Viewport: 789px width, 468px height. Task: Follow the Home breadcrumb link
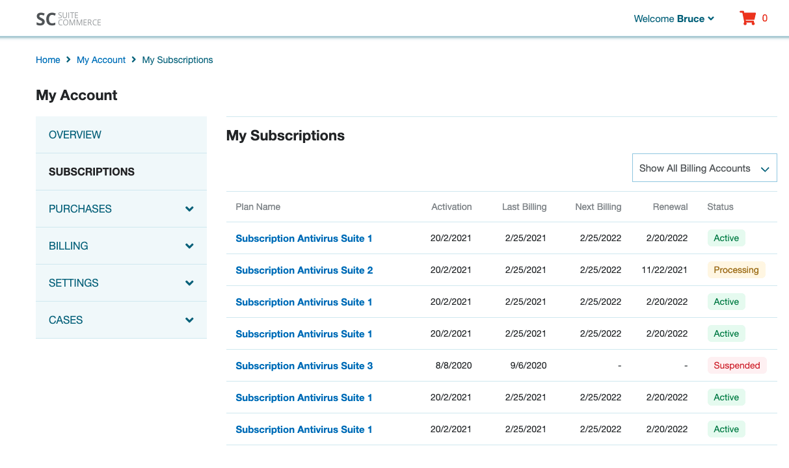pos(48,60)
